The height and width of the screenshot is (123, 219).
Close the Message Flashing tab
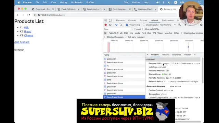click(155, 9)
